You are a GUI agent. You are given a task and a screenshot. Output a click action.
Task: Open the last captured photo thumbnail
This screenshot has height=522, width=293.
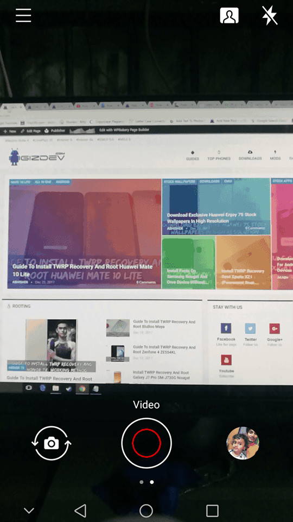point(243,443)
